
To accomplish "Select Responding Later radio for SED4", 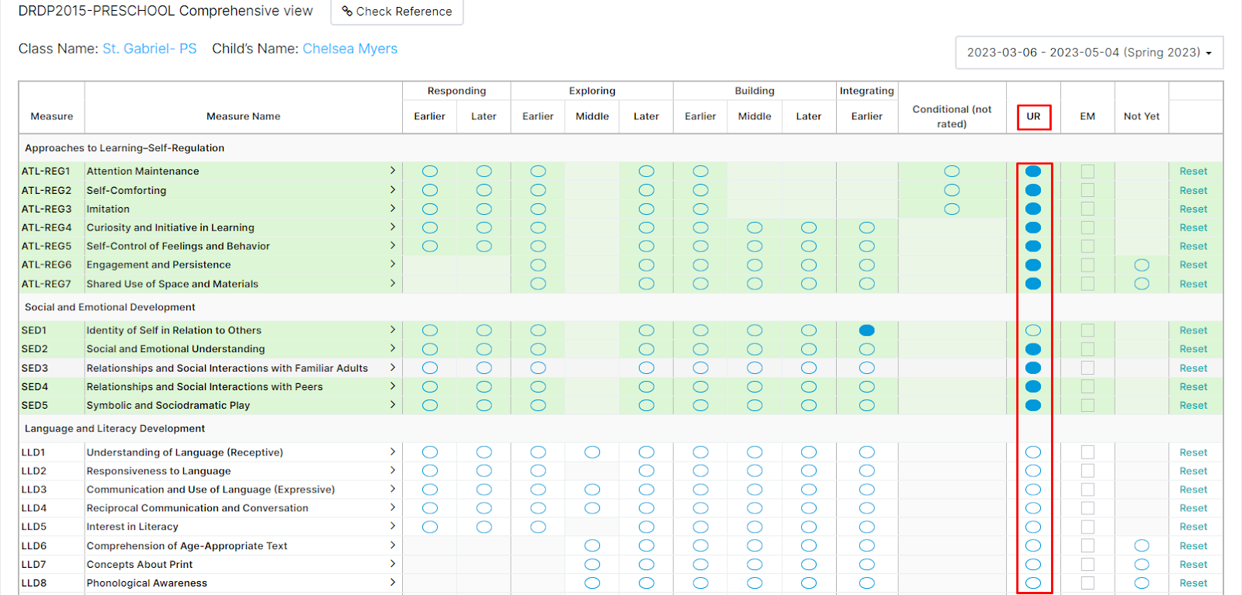I will coord(484,386).
